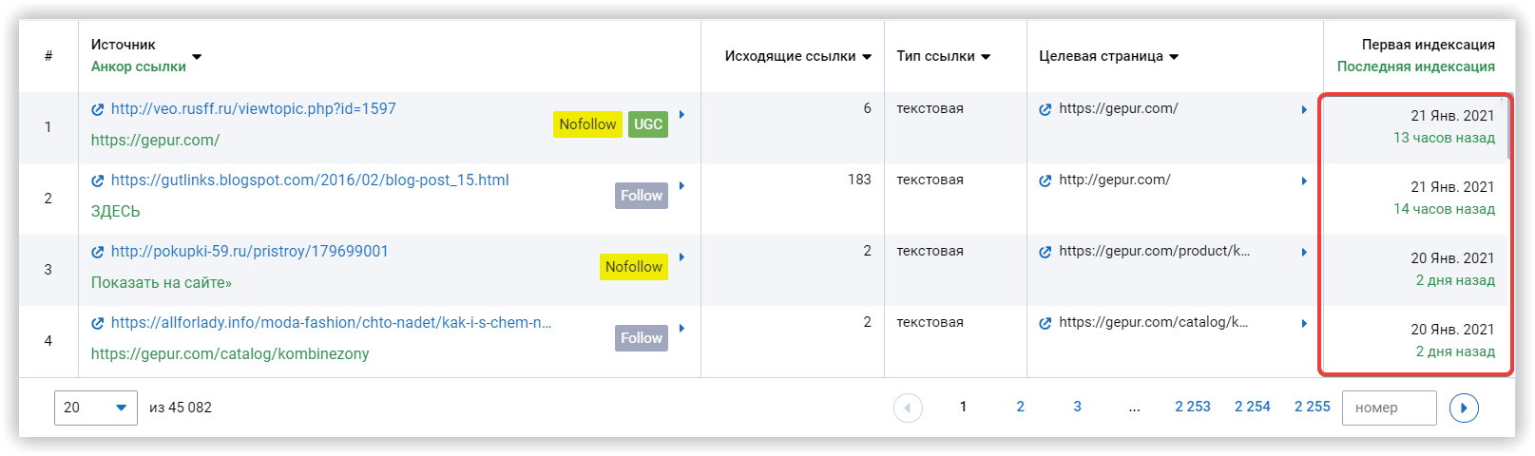Viewport: 1535px width, 456px height.
Task: Expand source arrow in pokupki-59.ru row
Action: 681,257
